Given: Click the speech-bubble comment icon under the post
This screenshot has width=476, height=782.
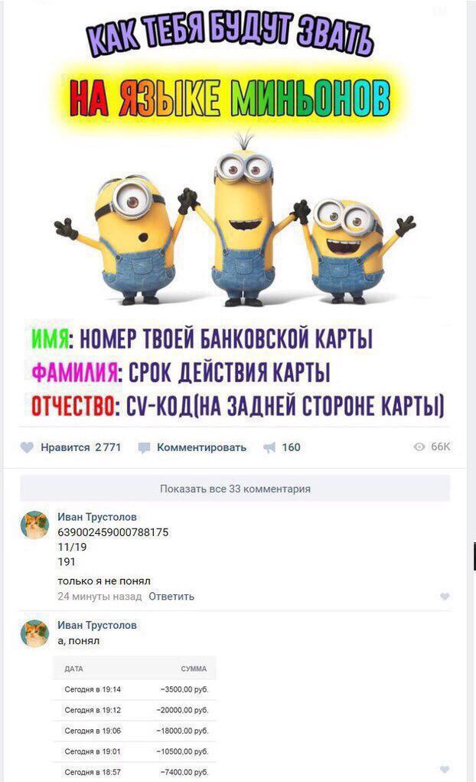Looking at the screenshot, I should pyautogui.click(x=144, y=447).
